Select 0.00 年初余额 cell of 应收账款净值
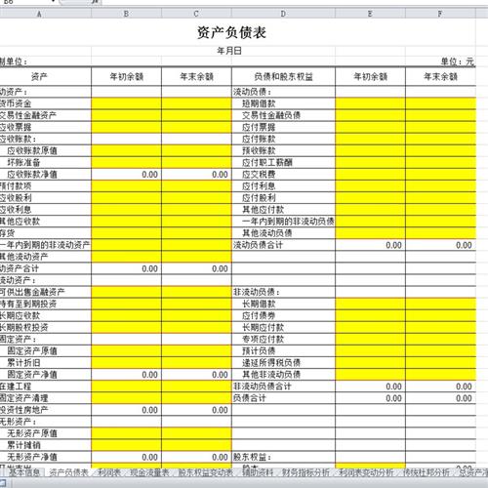The width and height of the screenshot is (488, 488). coord(126,174)
